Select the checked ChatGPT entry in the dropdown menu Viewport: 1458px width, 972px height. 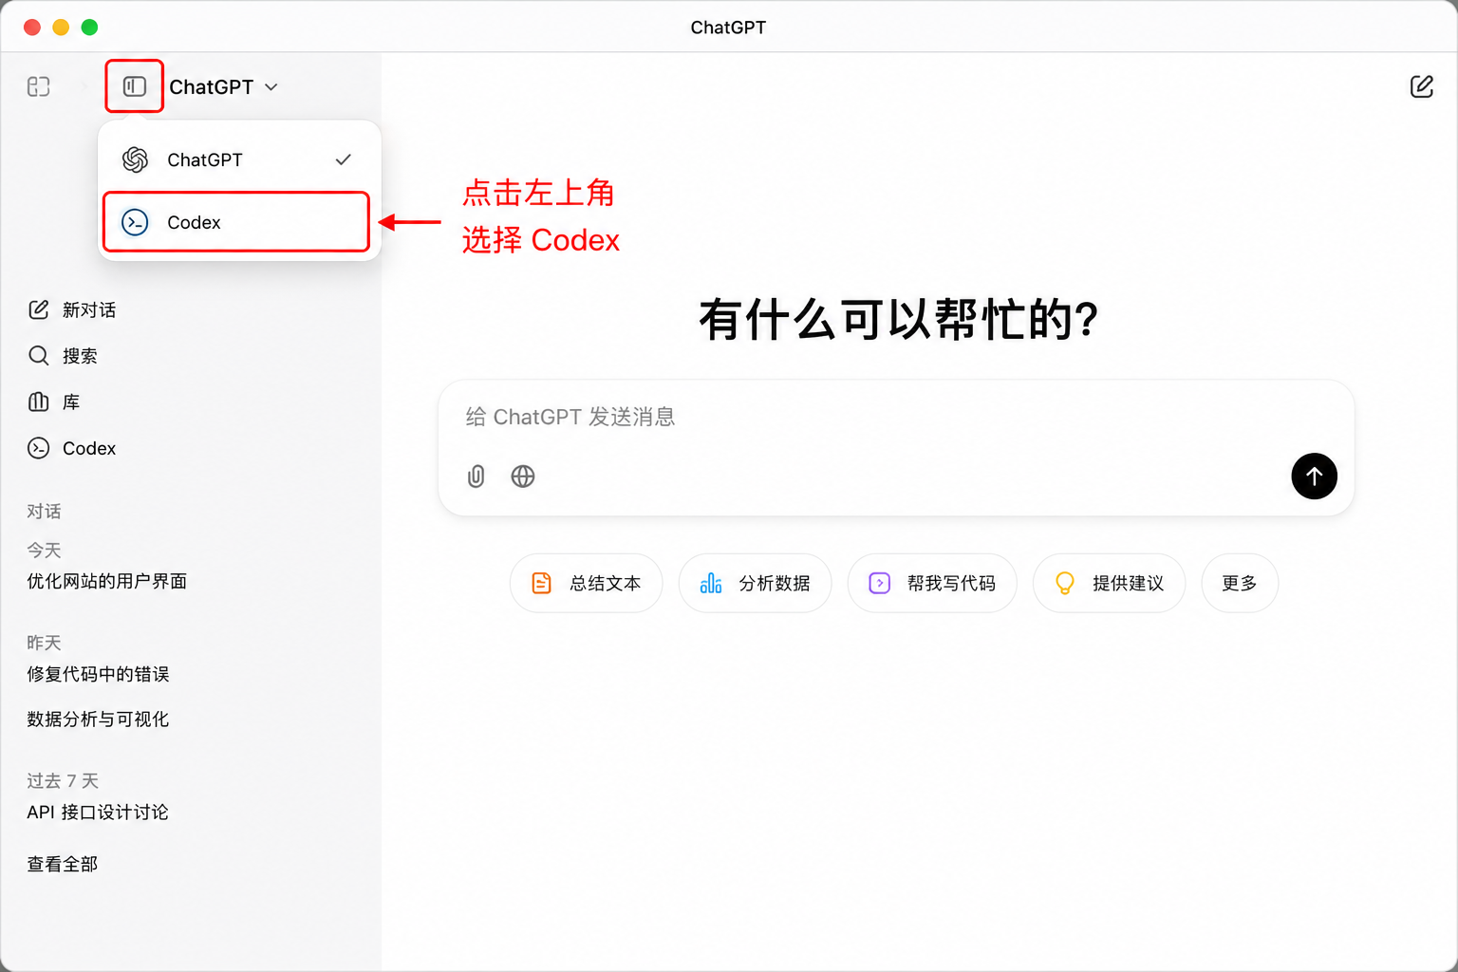pyautogui.click(x=239, y=159)
